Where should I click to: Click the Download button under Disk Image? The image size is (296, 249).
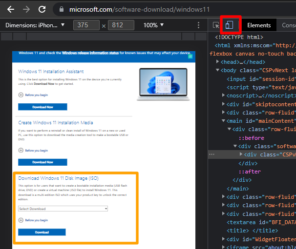[42, 232]
